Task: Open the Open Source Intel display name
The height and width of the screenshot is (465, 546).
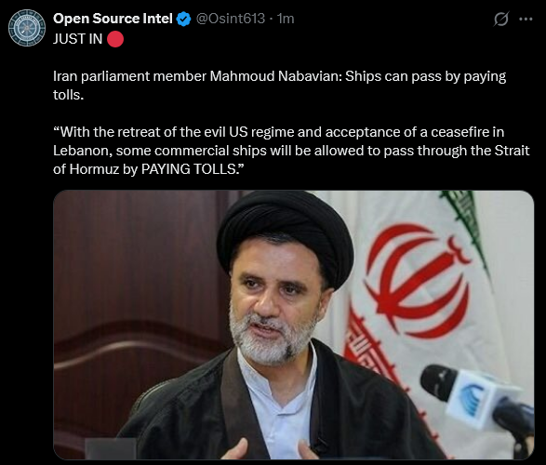Action: click(113, 19)
